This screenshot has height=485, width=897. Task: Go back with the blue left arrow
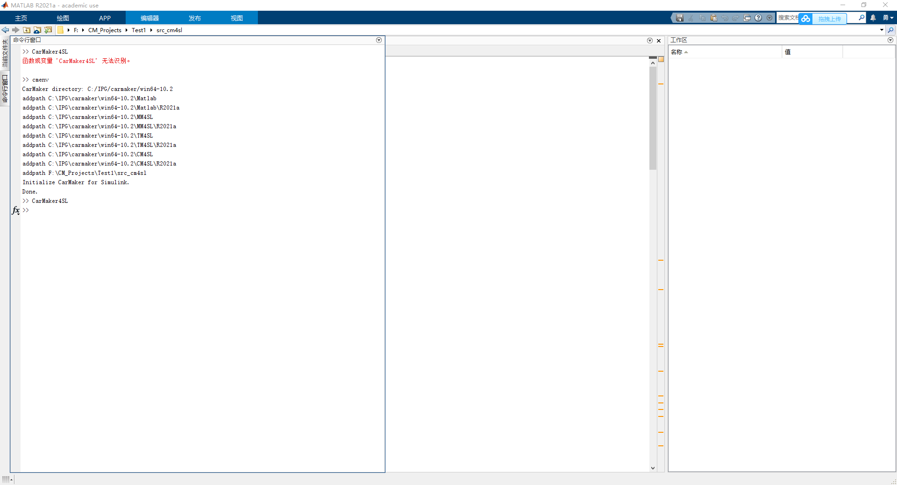coord(6,30)
